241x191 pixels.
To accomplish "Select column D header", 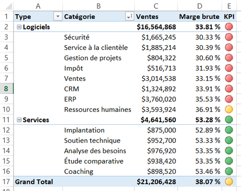I will [x=200, y=6].
